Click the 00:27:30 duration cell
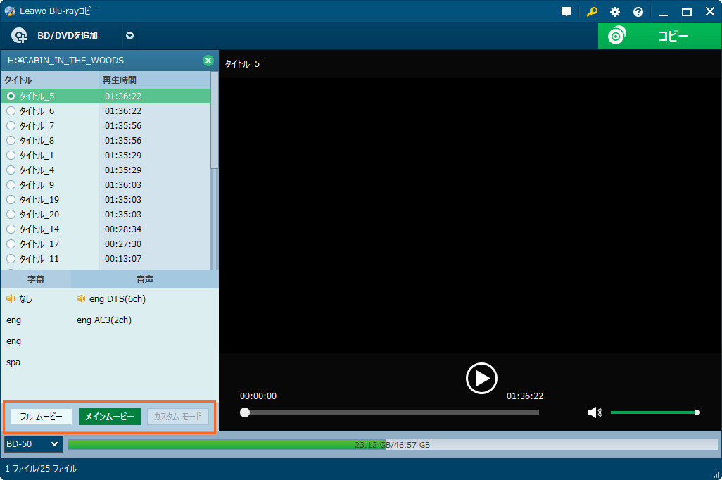This screenshot has height=480, width=722. point(123,244)
